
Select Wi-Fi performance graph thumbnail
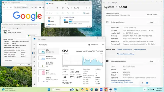coord(42,72)
